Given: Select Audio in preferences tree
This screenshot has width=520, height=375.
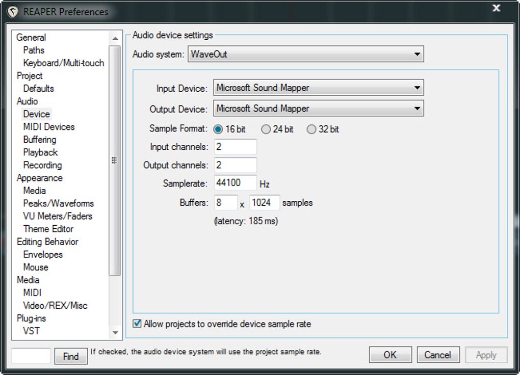Looking at the screenshot, I should [27, 101].
